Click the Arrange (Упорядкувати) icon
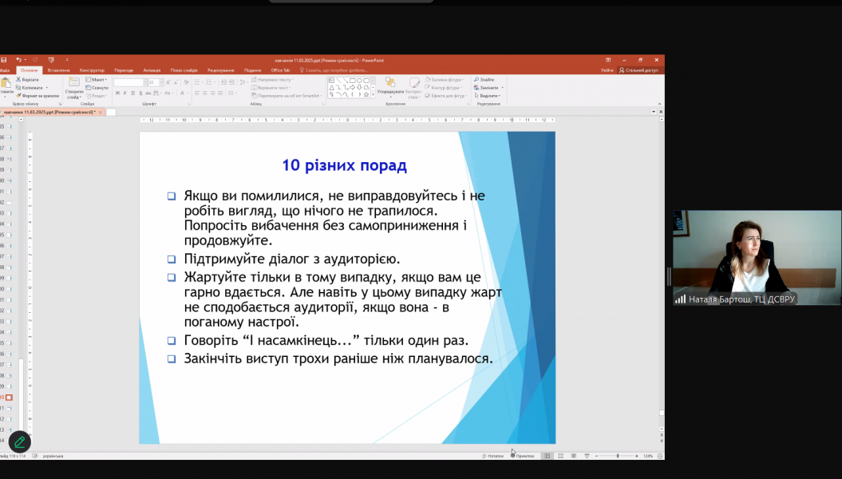The image size is (842, 479). [390, 83]
